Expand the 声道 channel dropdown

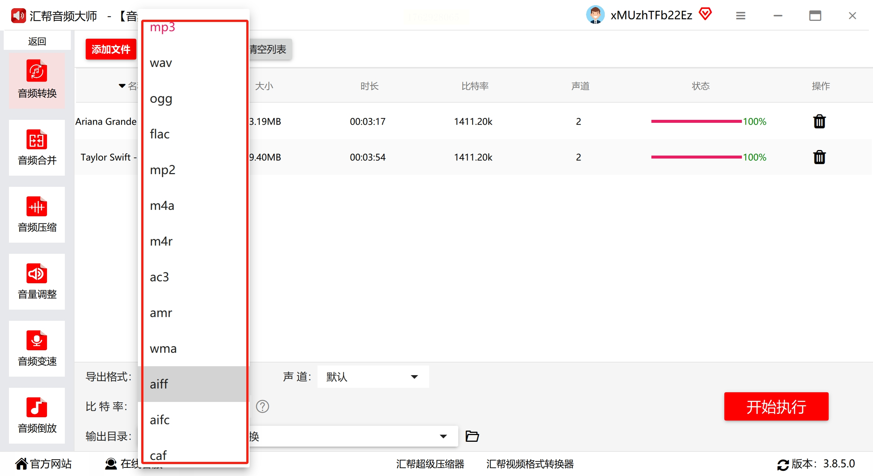point(414,377)
